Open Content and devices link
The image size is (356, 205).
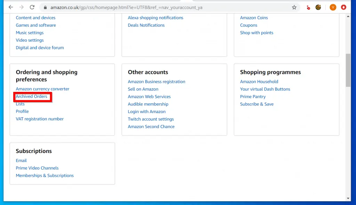tap(36, 18)
